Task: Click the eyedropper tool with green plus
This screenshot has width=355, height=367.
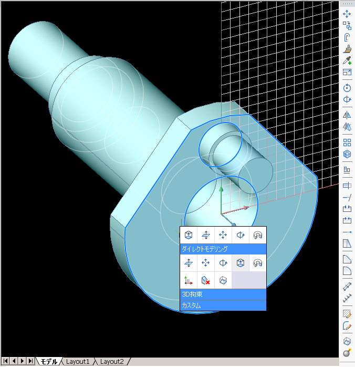Action: pyautogui.click(x=347, y=61)
